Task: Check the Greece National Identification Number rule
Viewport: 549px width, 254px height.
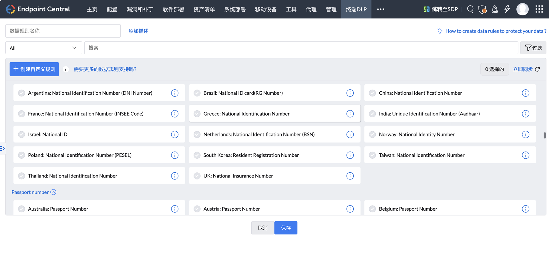Action: 197,114
